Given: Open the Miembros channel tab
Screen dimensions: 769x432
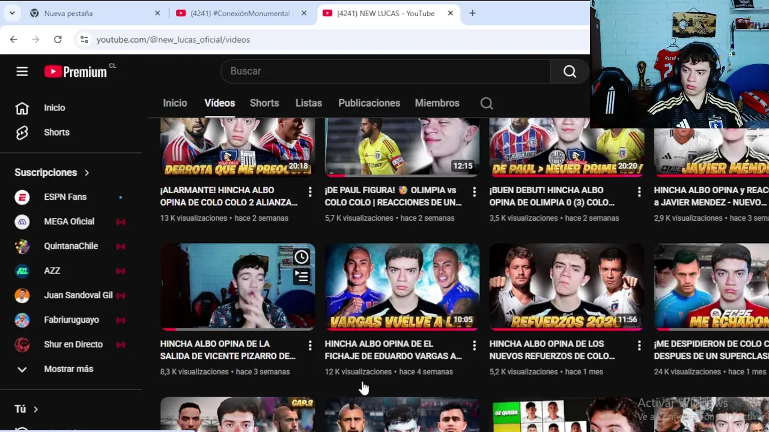Looking at the screenshot, I should [437, 103].
